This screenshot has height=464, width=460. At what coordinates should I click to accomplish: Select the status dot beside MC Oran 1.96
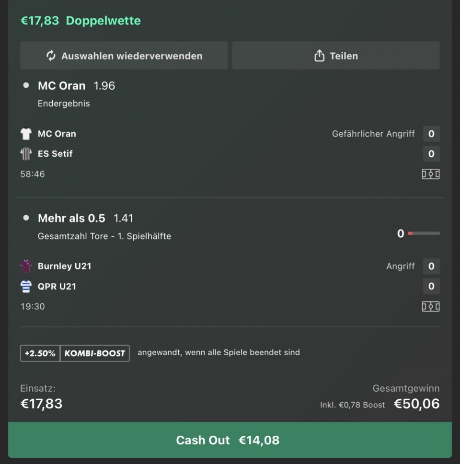coord(26,86)
